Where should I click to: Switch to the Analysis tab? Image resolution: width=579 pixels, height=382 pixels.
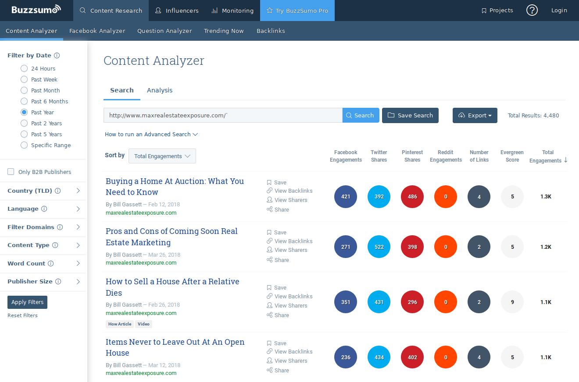point(160,90)
